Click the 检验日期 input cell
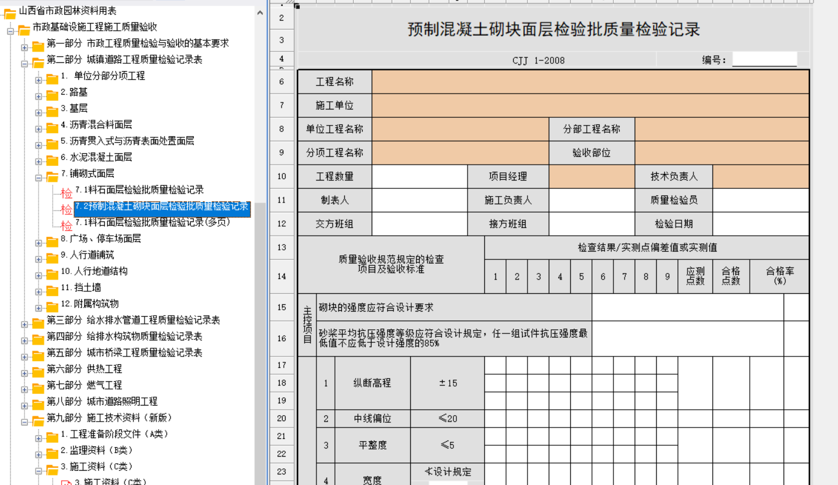Screen dimensions: 838x485 [761, 224]
